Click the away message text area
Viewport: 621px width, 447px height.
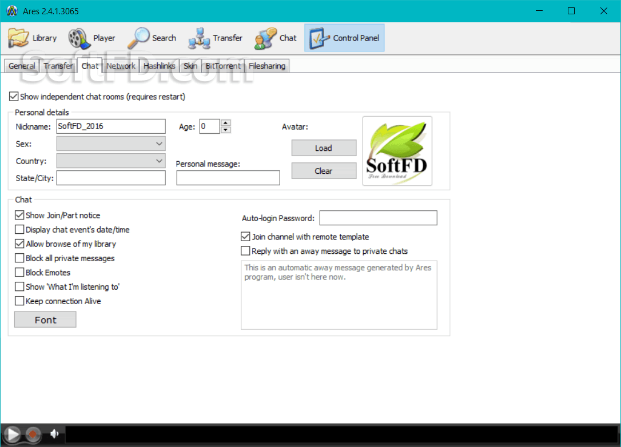339,295
